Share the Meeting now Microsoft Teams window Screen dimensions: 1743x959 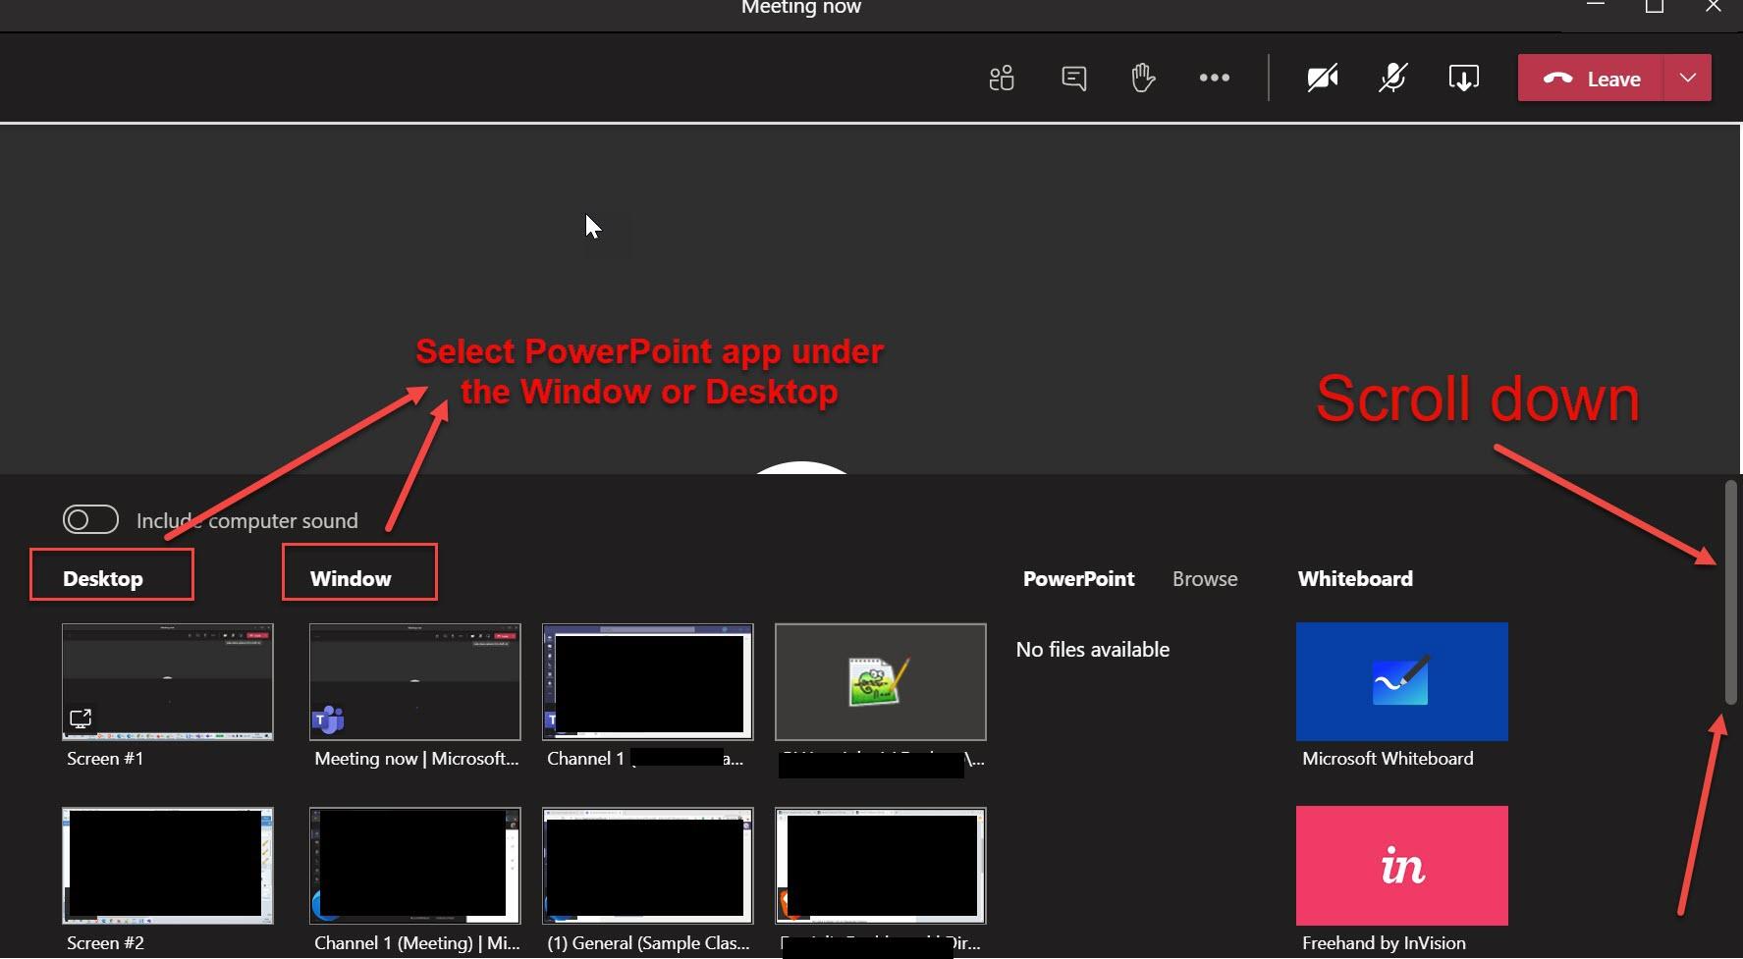coord(415,681)
